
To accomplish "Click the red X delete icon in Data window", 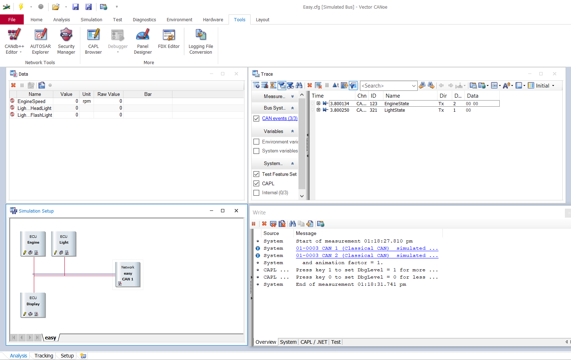I will pyautogui.click(x=13, y=85).
